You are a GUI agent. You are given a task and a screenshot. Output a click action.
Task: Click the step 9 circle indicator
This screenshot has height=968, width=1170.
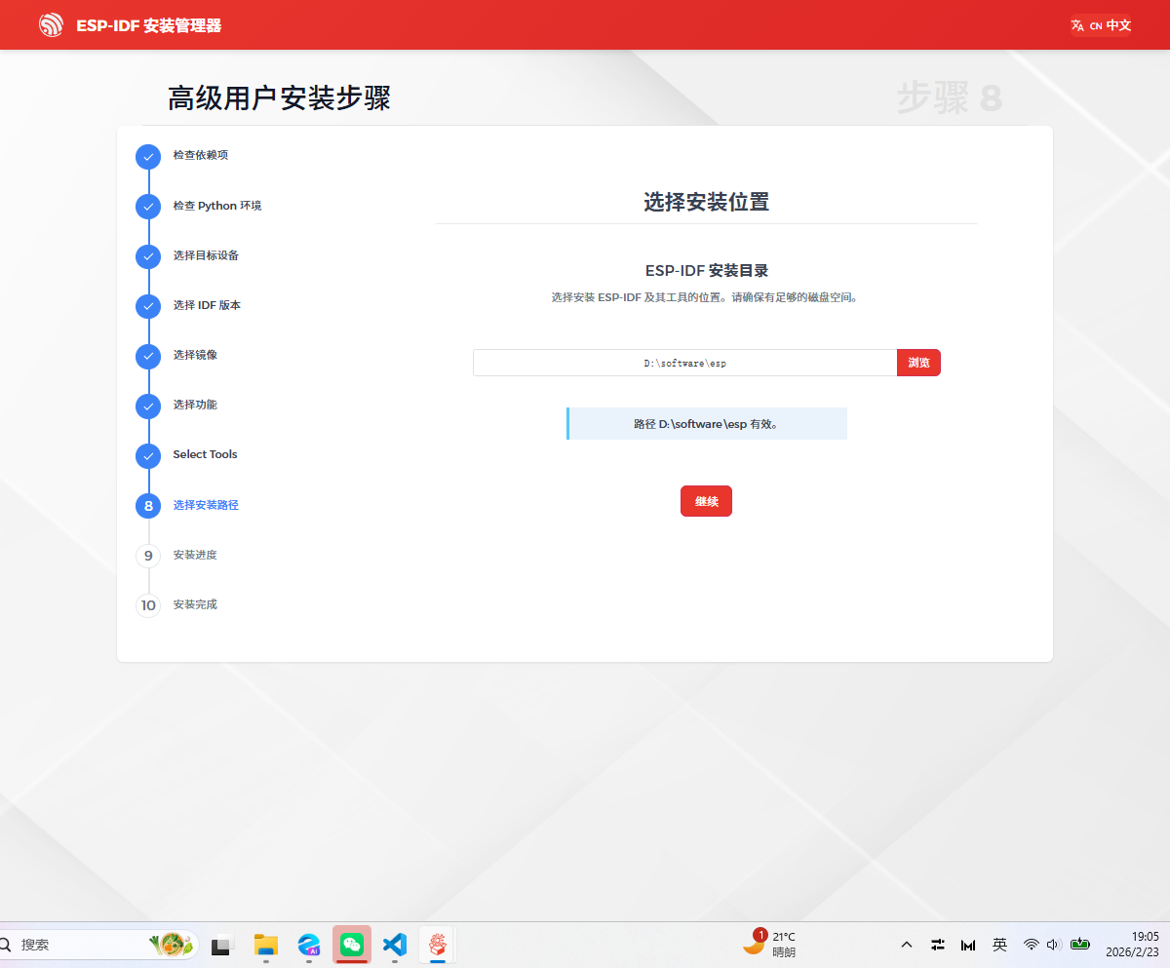148,556
